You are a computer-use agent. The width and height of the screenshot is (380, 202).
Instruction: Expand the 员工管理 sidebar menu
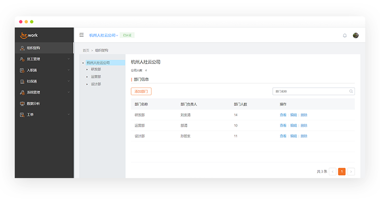(x=44, y=59)
